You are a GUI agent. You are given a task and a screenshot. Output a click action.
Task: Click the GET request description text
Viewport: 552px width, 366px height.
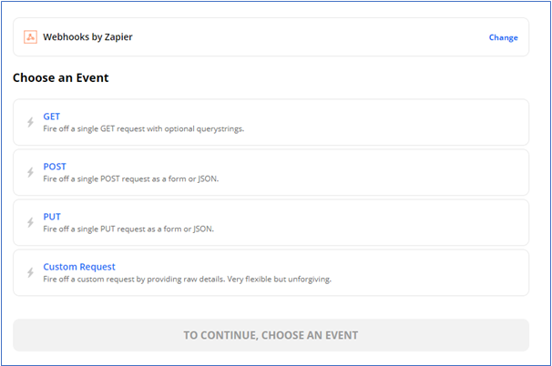coord(144,129)
